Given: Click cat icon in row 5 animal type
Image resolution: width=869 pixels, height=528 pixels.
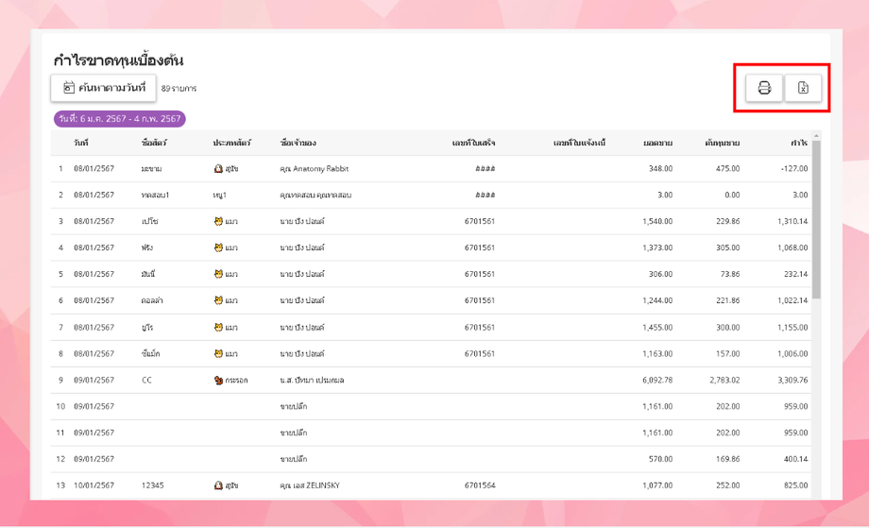Looking at the screenshot, I should (218, 274).
